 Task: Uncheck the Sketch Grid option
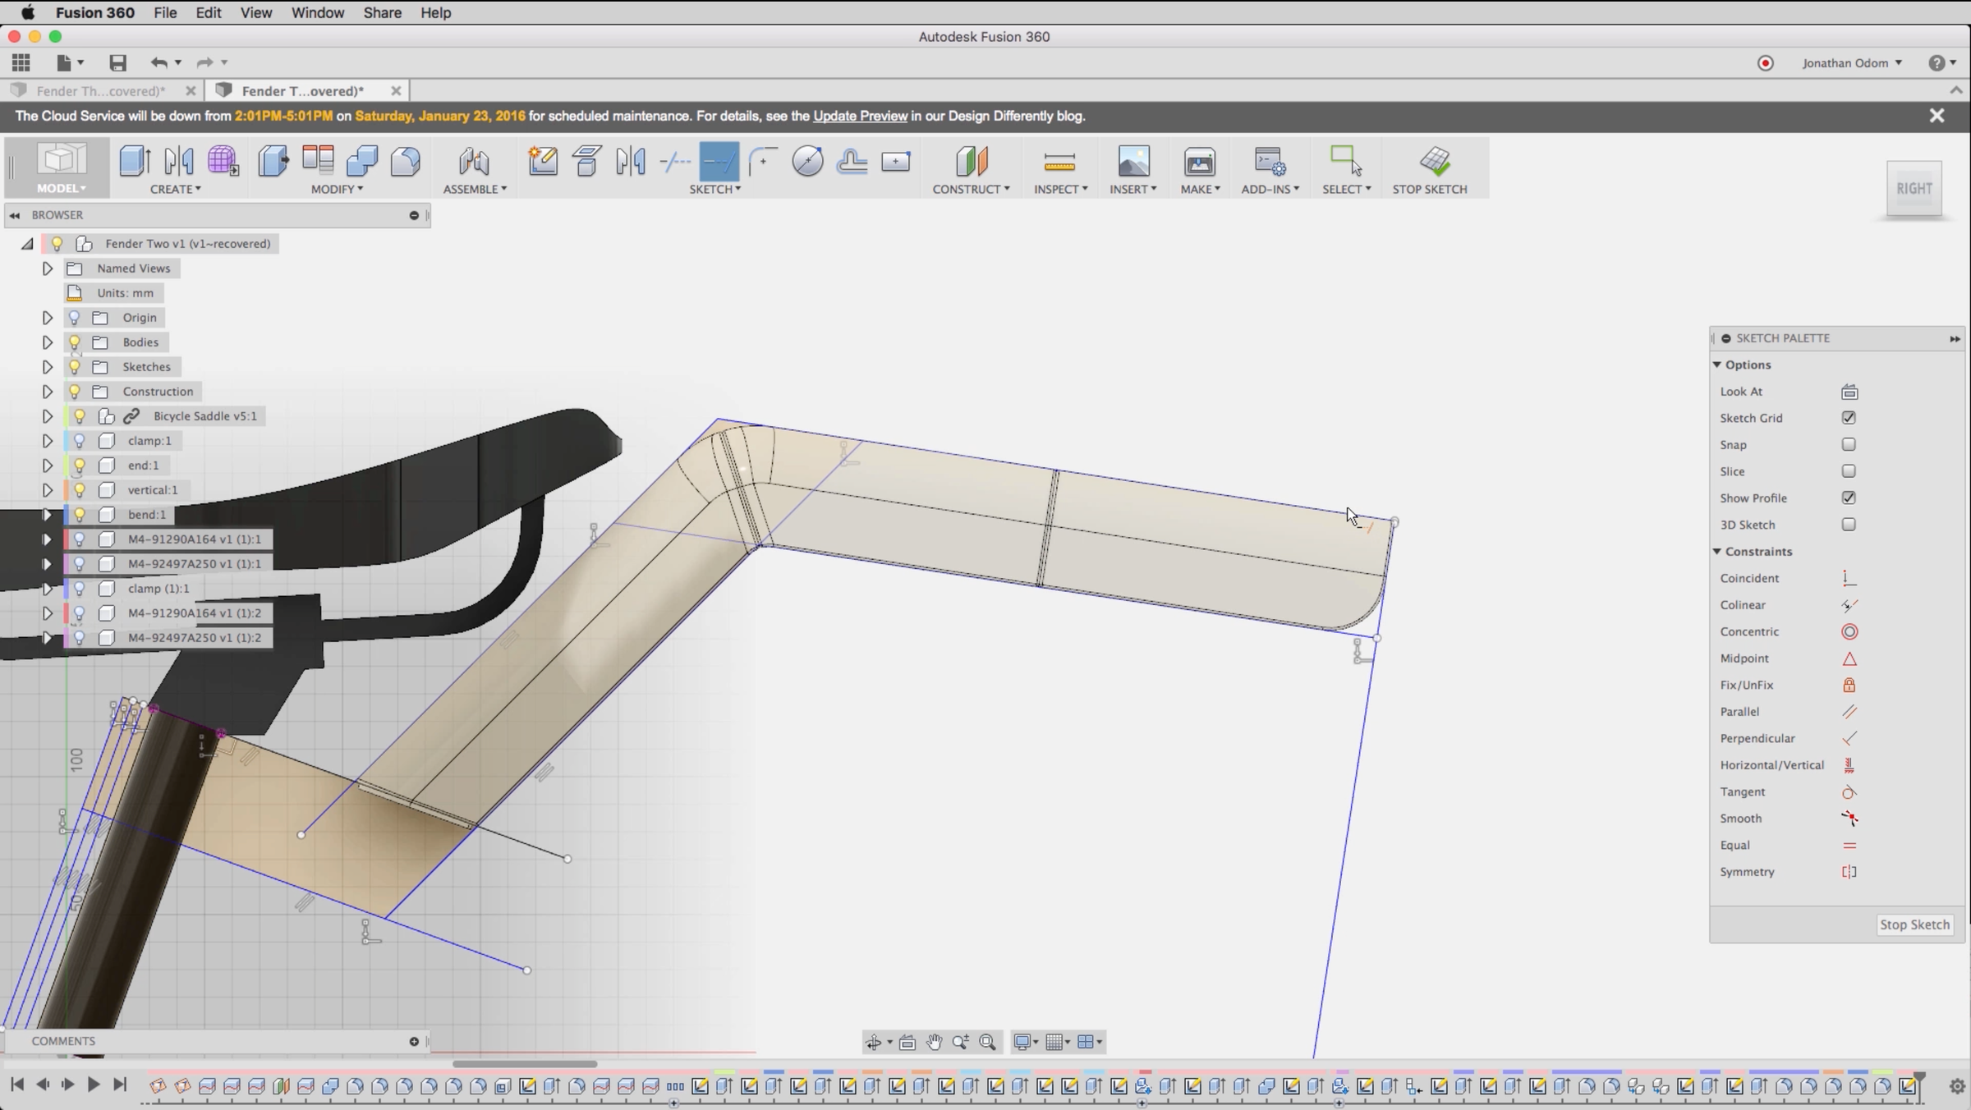[x=1849, y=418]
